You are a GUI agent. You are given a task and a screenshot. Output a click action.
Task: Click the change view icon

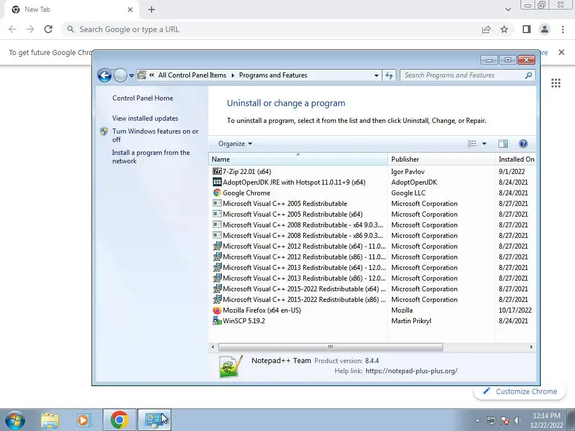(x=472, y=144)
